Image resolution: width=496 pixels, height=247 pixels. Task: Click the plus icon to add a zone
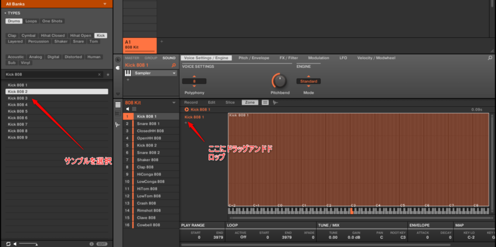click(186, 123)
